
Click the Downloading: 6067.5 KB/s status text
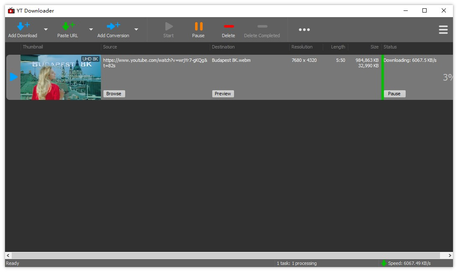click(410, 60)
